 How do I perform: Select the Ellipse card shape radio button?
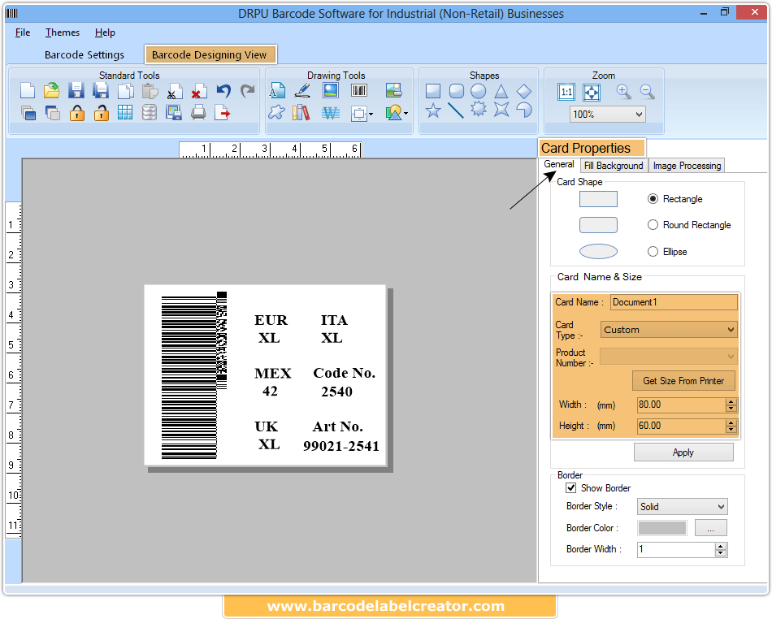[x=653, y=252]
